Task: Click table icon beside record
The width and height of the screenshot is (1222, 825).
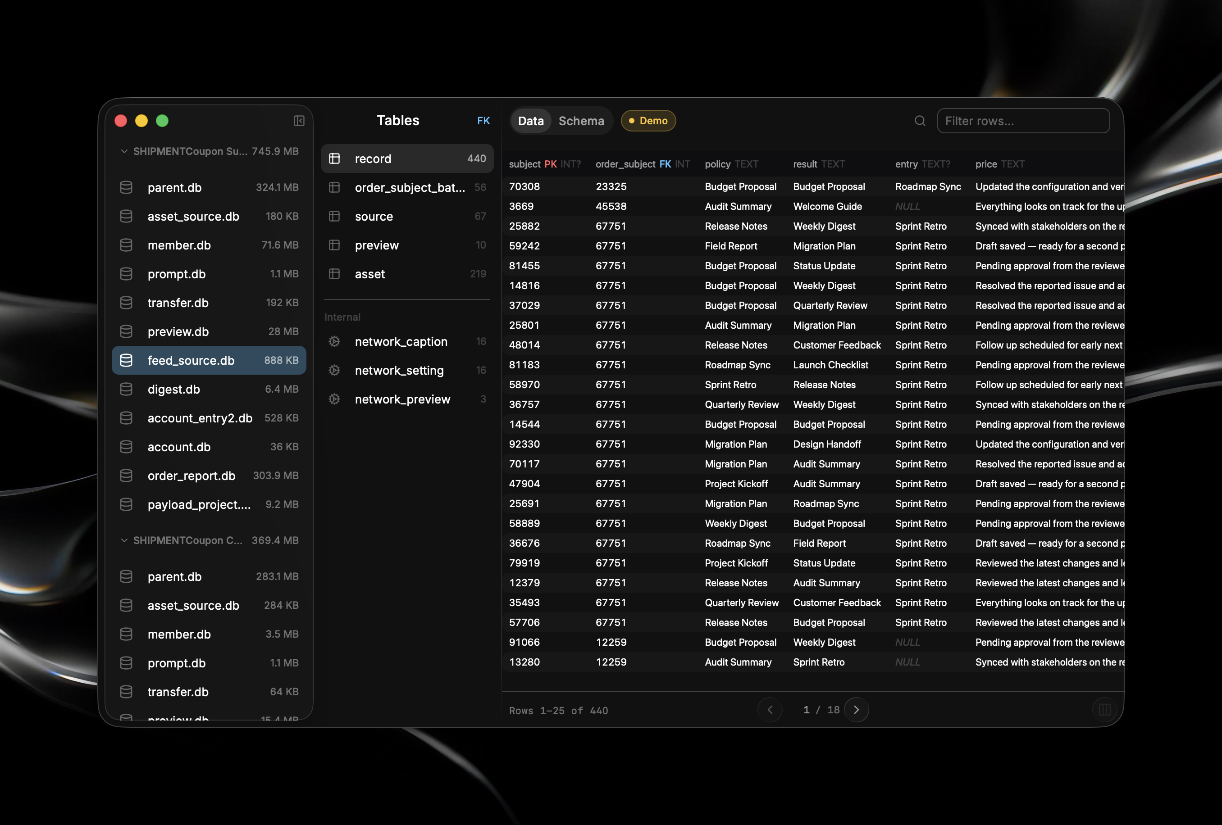Action: coord(334,159)
